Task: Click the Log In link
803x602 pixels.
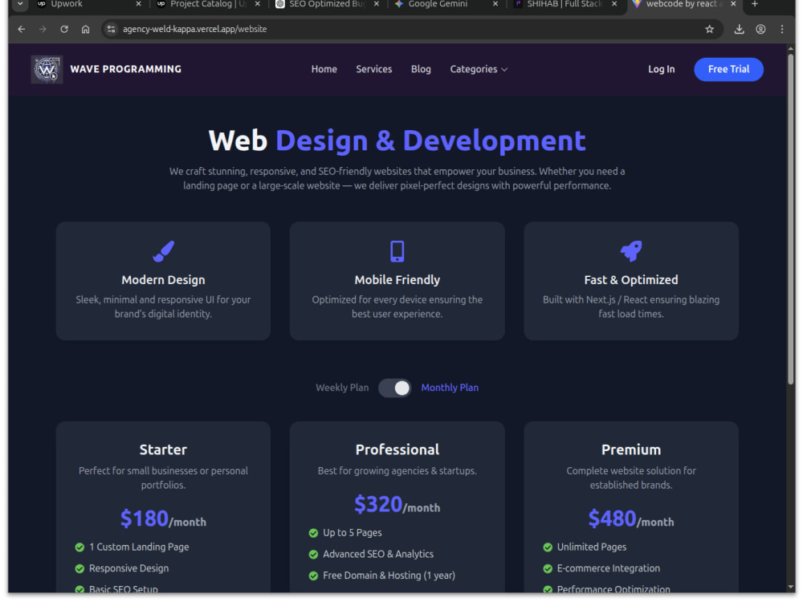Action: point(661,70)
